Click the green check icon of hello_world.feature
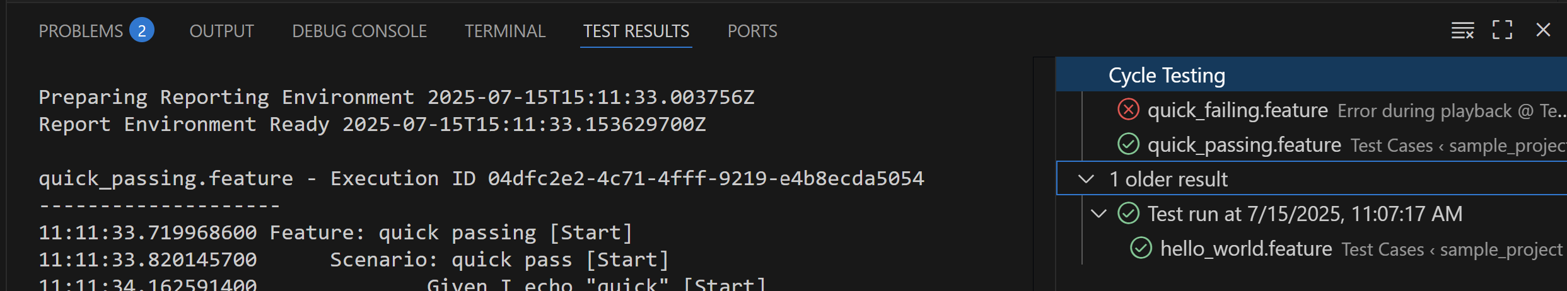 pos(1141,248)
